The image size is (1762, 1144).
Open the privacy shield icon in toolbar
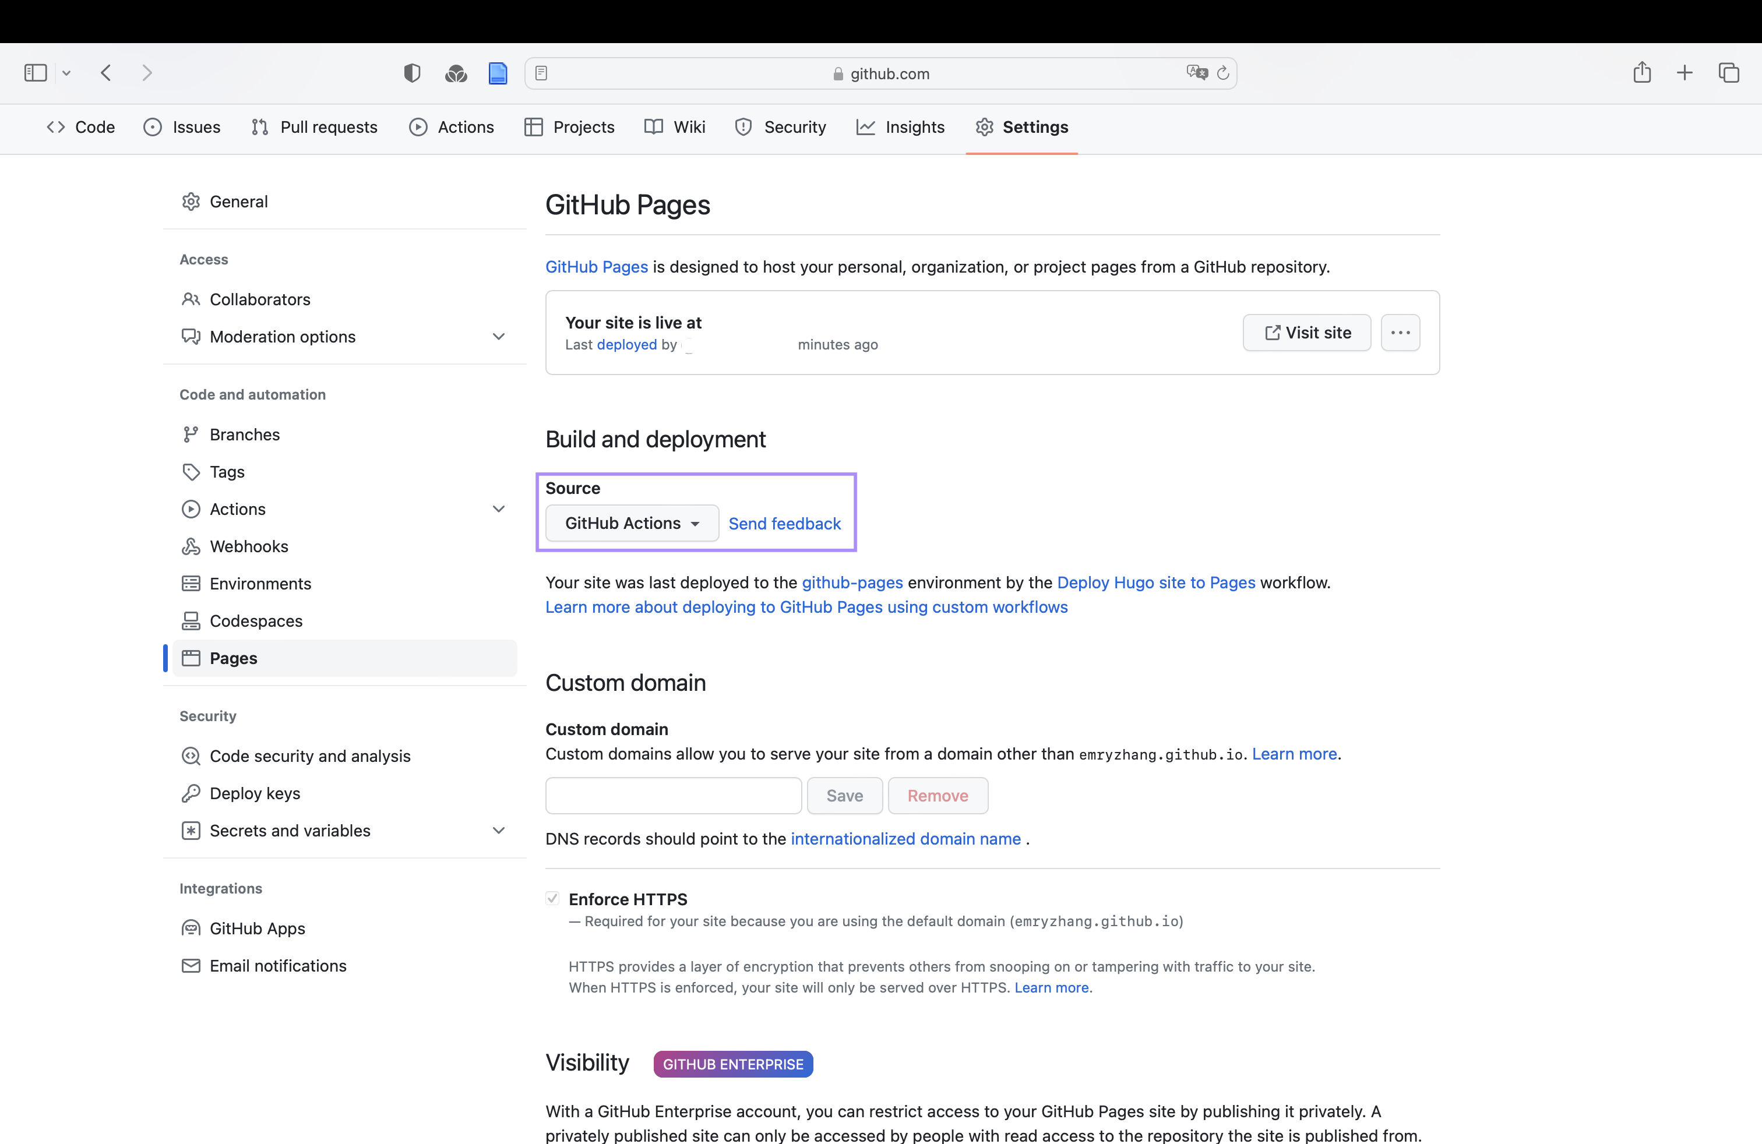[x=413, y=72]
